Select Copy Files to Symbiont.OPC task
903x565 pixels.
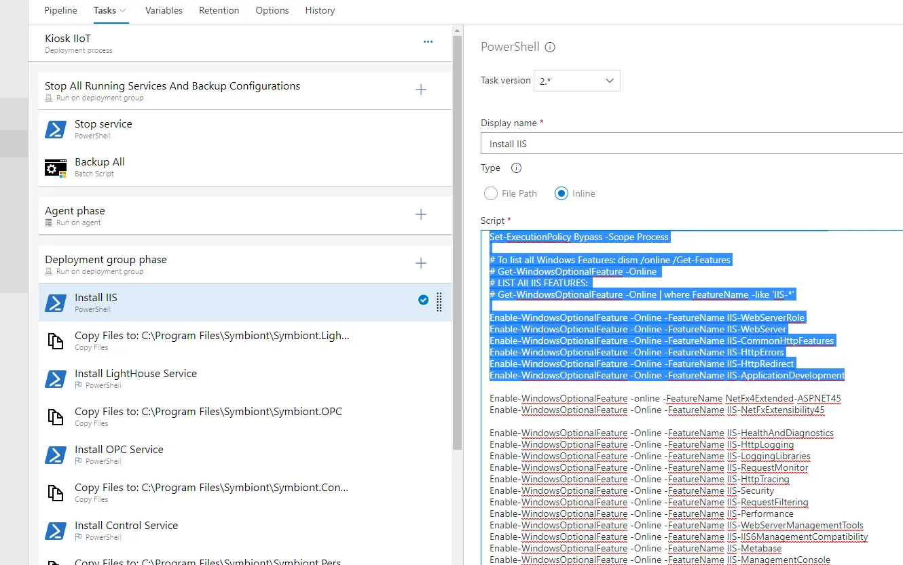point(246,416)
